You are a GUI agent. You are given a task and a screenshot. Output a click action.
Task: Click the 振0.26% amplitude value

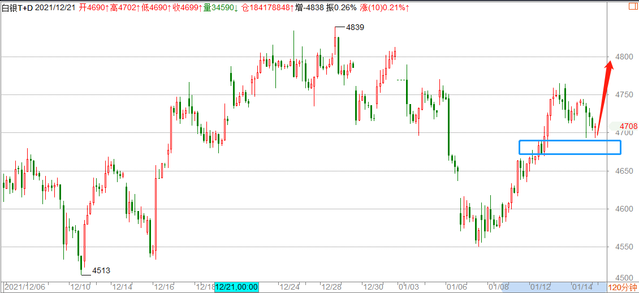[342, 7]
